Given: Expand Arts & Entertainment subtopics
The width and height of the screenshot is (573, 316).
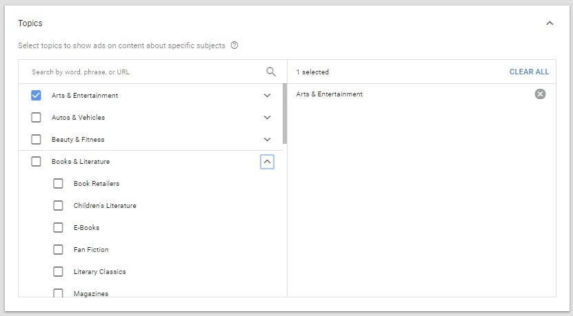Looking at the screenshot, I should (267, 96).
